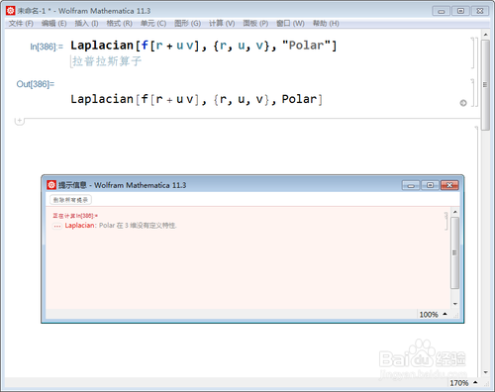
Task: Click the 'Polar 在 3 维没有定义特性' message text
Action: point(138,226)
